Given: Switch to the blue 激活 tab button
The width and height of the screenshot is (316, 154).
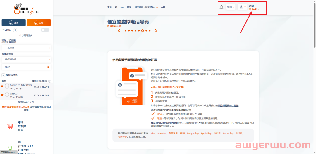Looking at the screenshot, I should 13,23.
